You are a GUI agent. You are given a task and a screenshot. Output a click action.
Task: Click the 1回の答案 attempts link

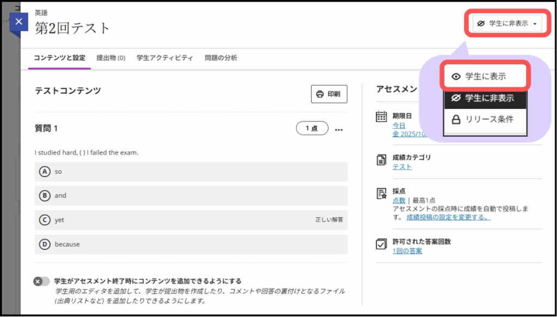point(407,251)
